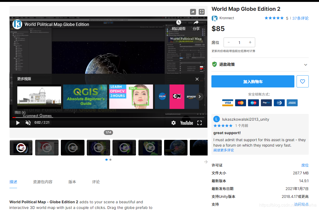This screenshot has width=319, height=210.
Task: Click the 阅读更多评论 read more reviews link
Action: [x=224, y=150]
